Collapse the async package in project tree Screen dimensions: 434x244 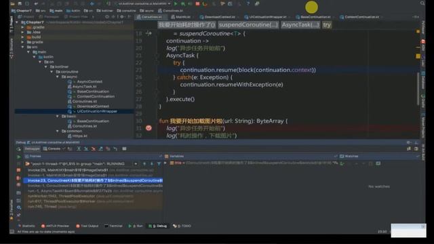point(58,77)
